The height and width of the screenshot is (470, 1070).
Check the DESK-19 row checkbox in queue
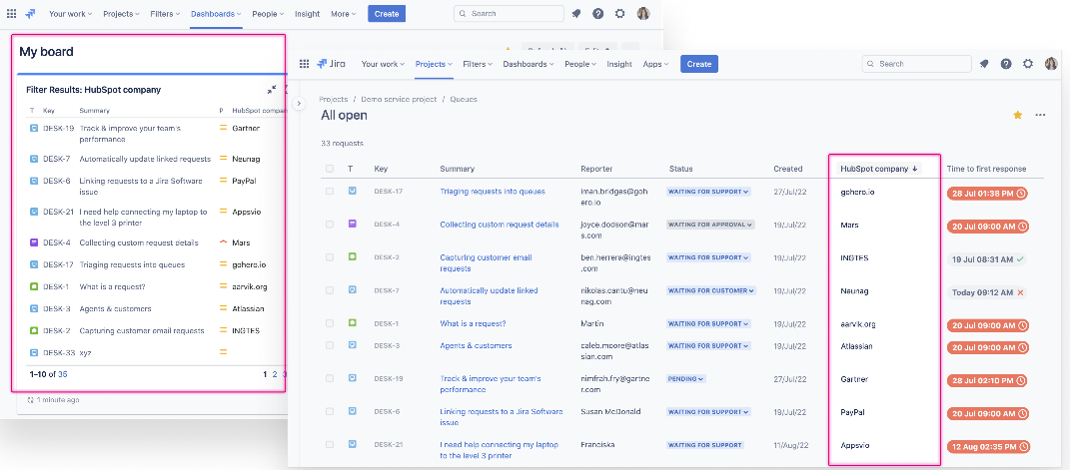[330, 378]
